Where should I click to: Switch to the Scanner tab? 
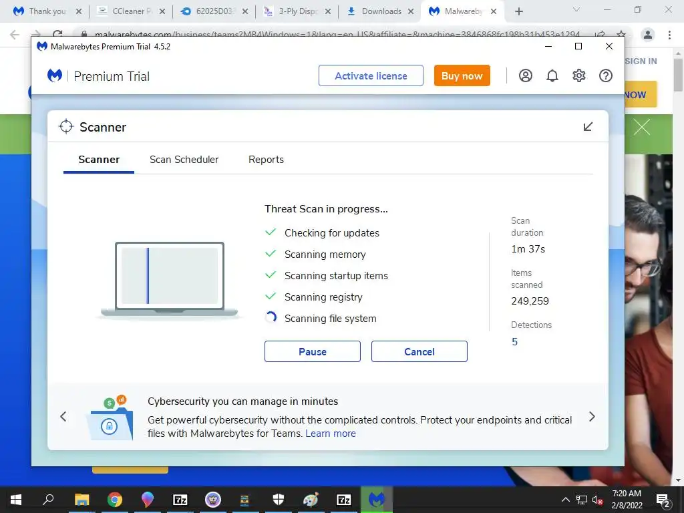tap(99, 160)
